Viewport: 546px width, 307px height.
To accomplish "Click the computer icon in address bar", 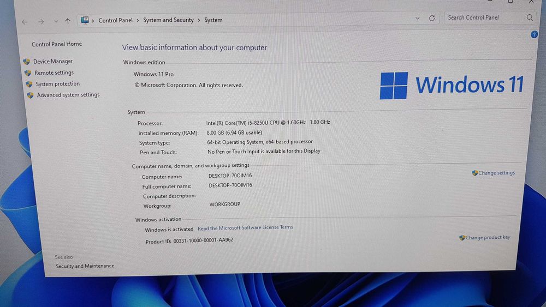I will click(85, 20).
